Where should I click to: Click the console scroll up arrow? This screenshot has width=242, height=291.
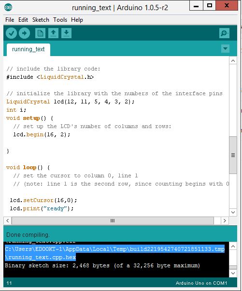[233, 246]
